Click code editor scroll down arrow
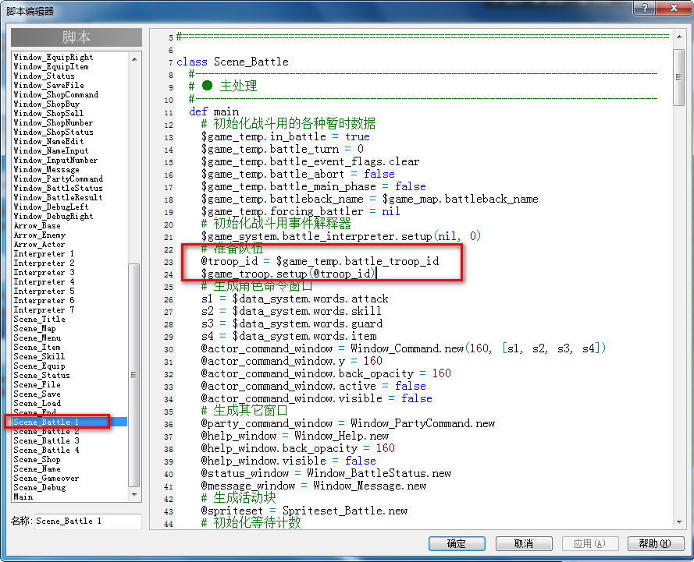This screenshot has height=562, width=694. pos(679,521)
